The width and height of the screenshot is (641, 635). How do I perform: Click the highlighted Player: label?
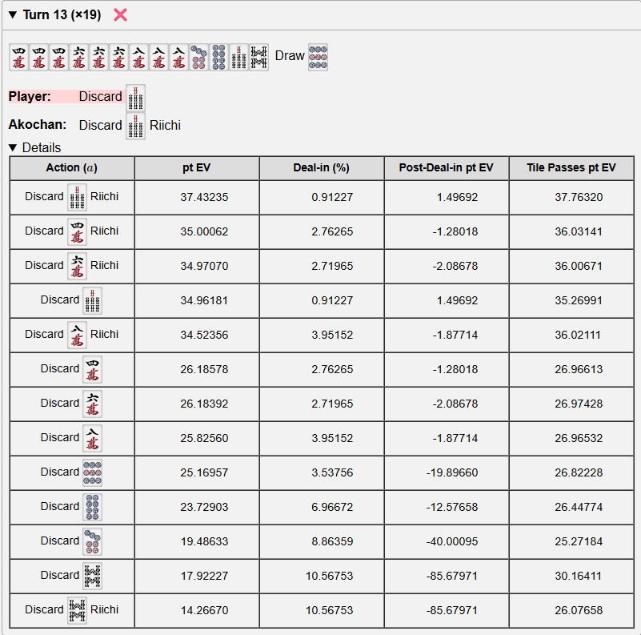click(30, 97)
